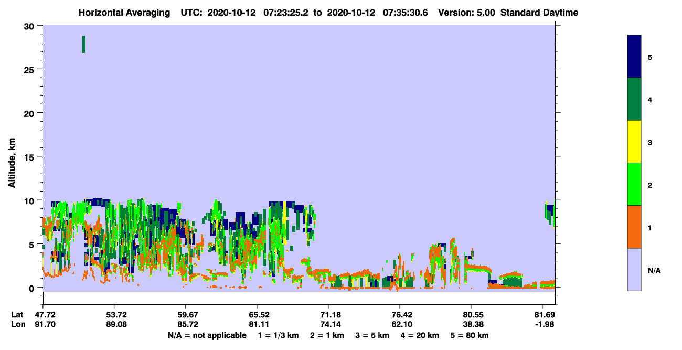Click the 'Version: 5.00' text
Viewport: 682px width, 350px height.
(467, 13)
